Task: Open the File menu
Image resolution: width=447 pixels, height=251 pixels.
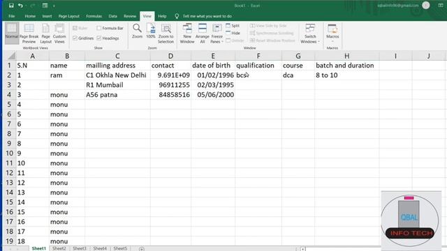Action: point(12,16)
